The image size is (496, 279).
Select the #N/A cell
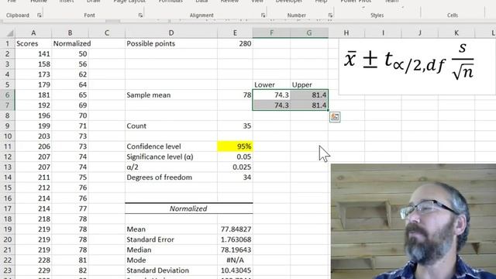[235, 260]
